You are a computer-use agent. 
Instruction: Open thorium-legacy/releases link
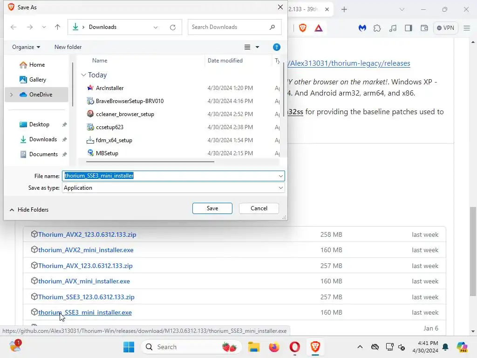pyautogui.click(x=349, y=63)
